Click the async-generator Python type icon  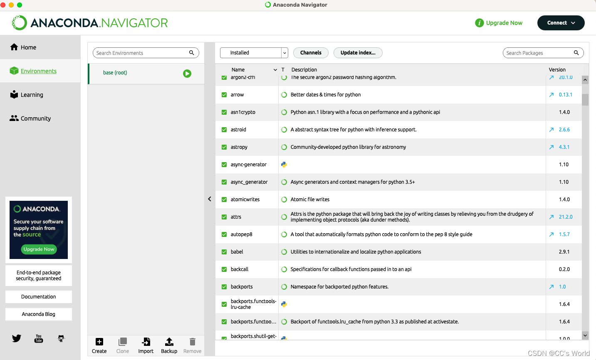[x=284, y=165]
